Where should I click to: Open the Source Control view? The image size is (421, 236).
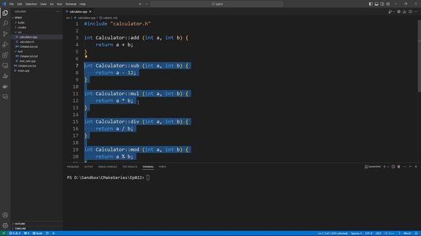point(5,33)
